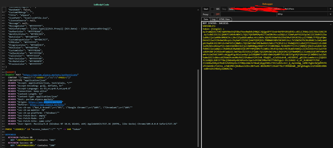Click the PARSE "<SOURCE>" LR line
Screen dimensions: 333x148
[x=43, y=129]
